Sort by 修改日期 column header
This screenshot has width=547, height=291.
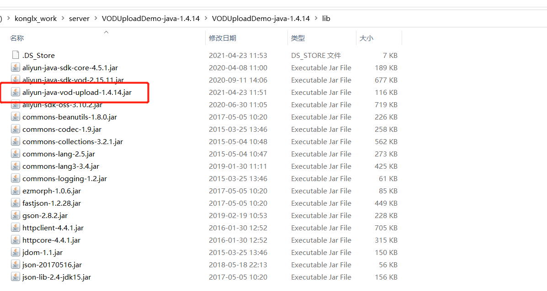(223, 38)
